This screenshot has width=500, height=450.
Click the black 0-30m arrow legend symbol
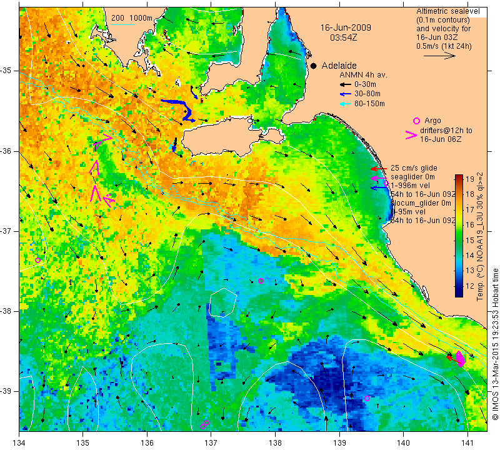tap(346, 84)
